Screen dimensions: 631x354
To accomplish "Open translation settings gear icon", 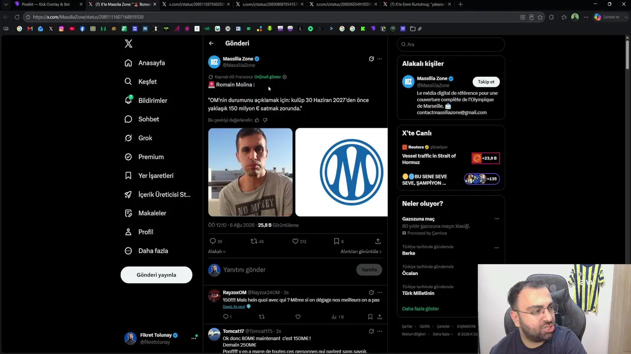I will point(284,77).
